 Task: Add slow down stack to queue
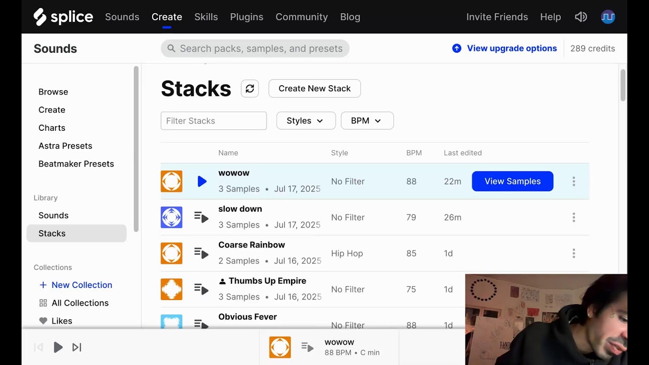[201, 217]
